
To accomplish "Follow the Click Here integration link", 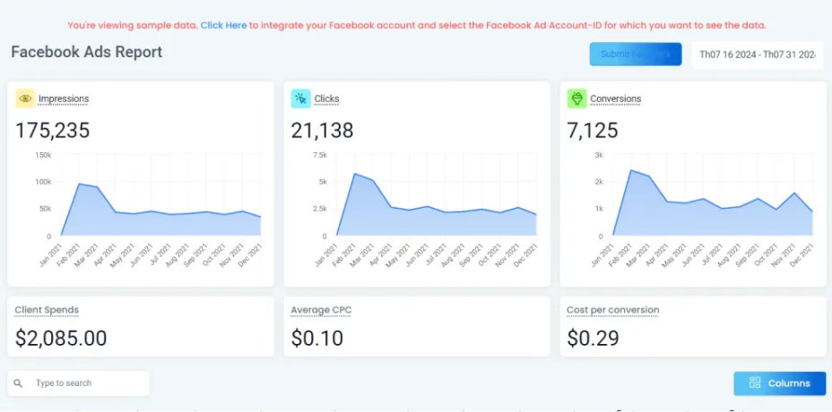I will click(223, 25).
